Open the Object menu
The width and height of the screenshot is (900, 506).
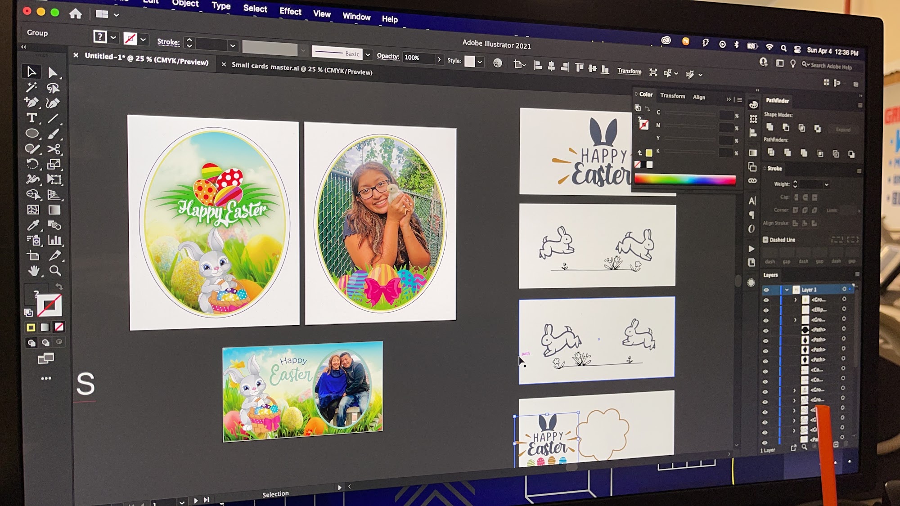pos(185,4)
